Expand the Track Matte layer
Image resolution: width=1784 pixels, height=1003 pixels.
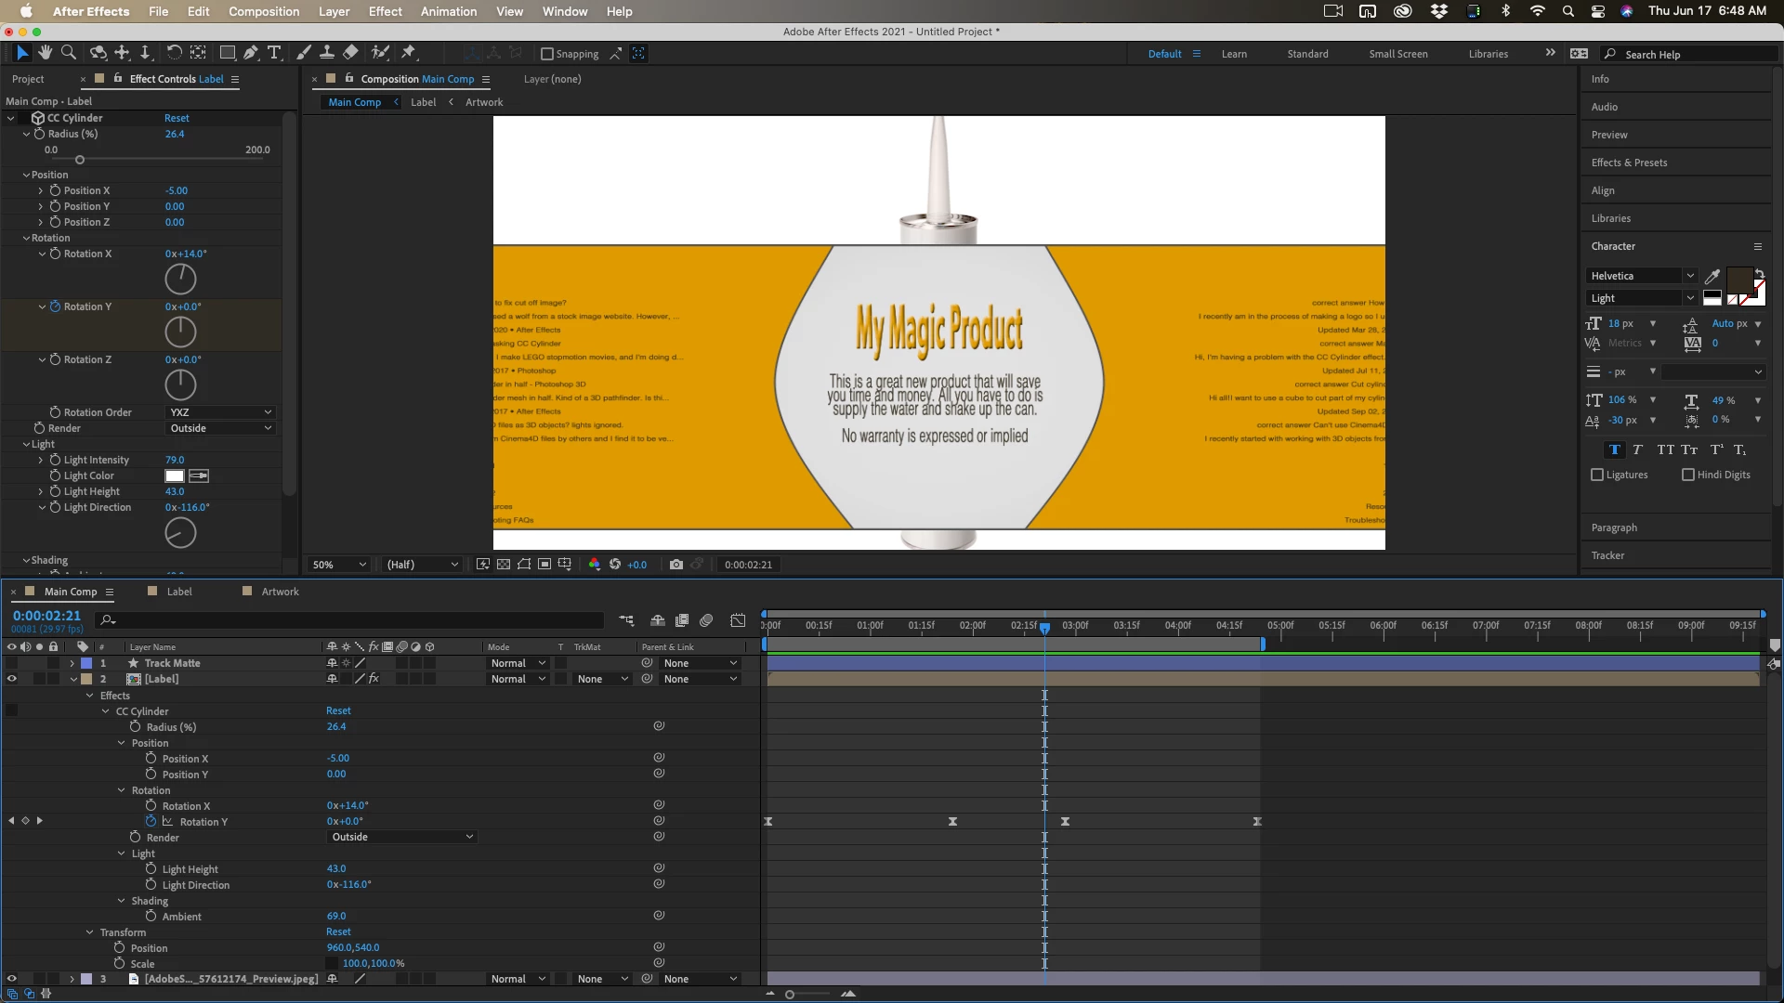coord(72,663)
